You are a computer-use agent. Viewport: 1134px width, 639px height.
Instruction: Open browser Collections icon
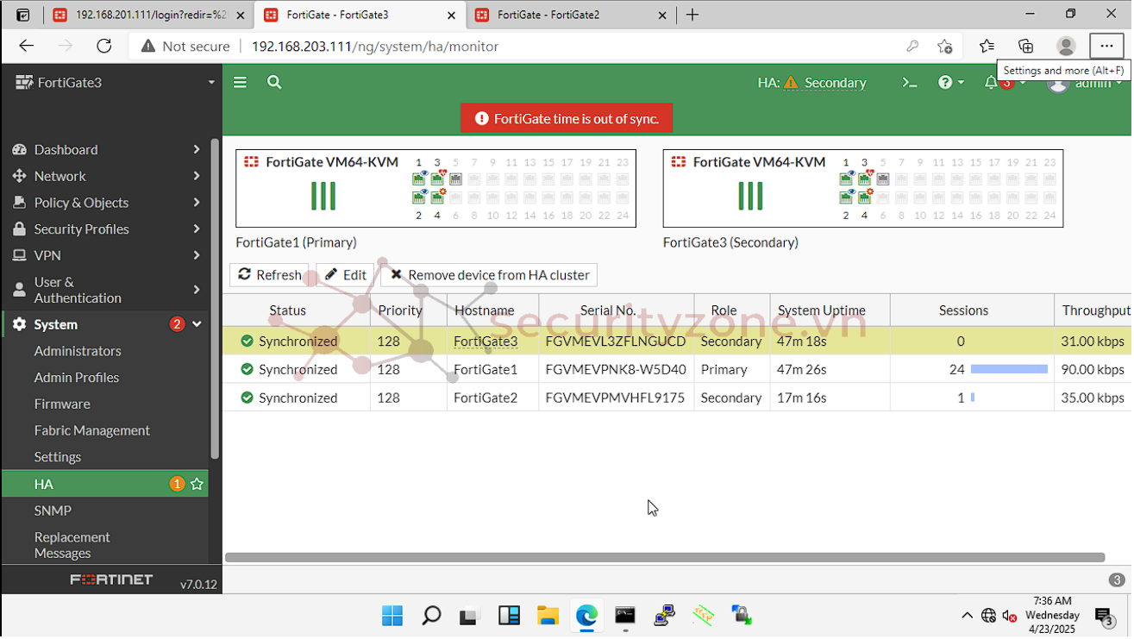tap(1025, 47)
